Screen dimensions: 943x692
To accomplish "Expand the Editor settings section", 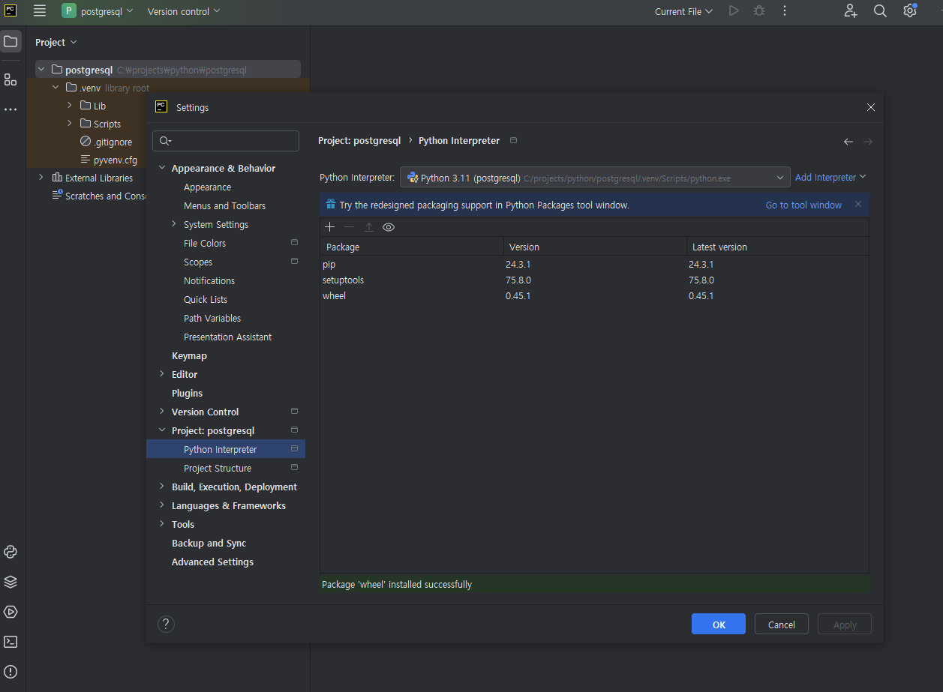I will [x=162, y=374].
